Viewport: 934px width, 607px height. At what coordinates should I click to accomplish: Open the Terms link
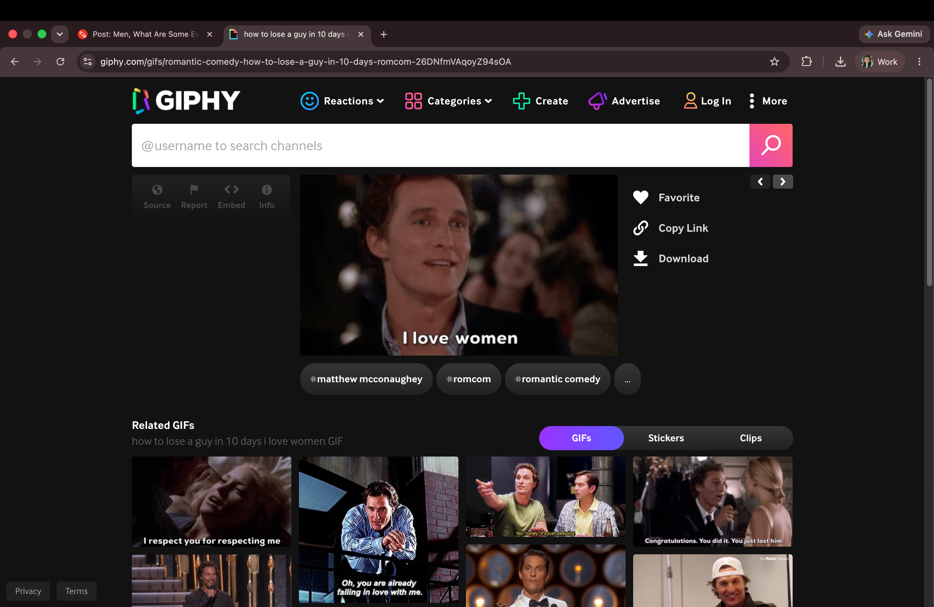pyautogui.click(x=76, y=590)
